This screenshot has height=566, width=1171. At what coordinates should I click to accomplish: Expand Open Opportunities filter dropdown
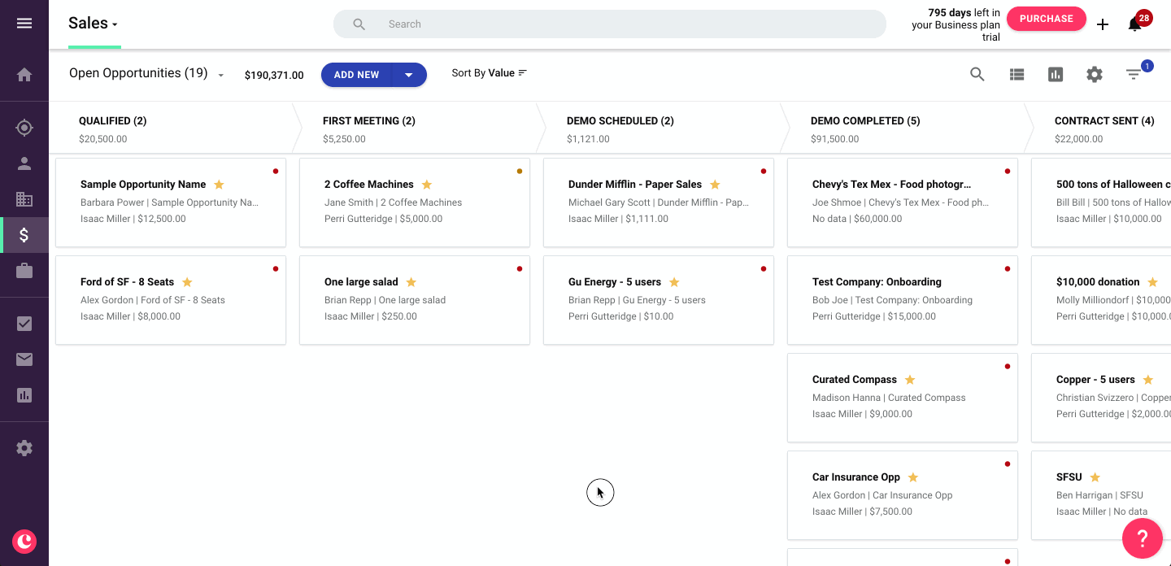(220, 75)
